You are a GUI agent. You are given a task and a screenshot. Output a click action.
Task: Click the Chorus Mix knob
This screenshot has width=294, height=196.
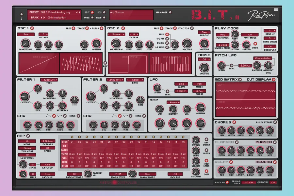pos(269,131)
